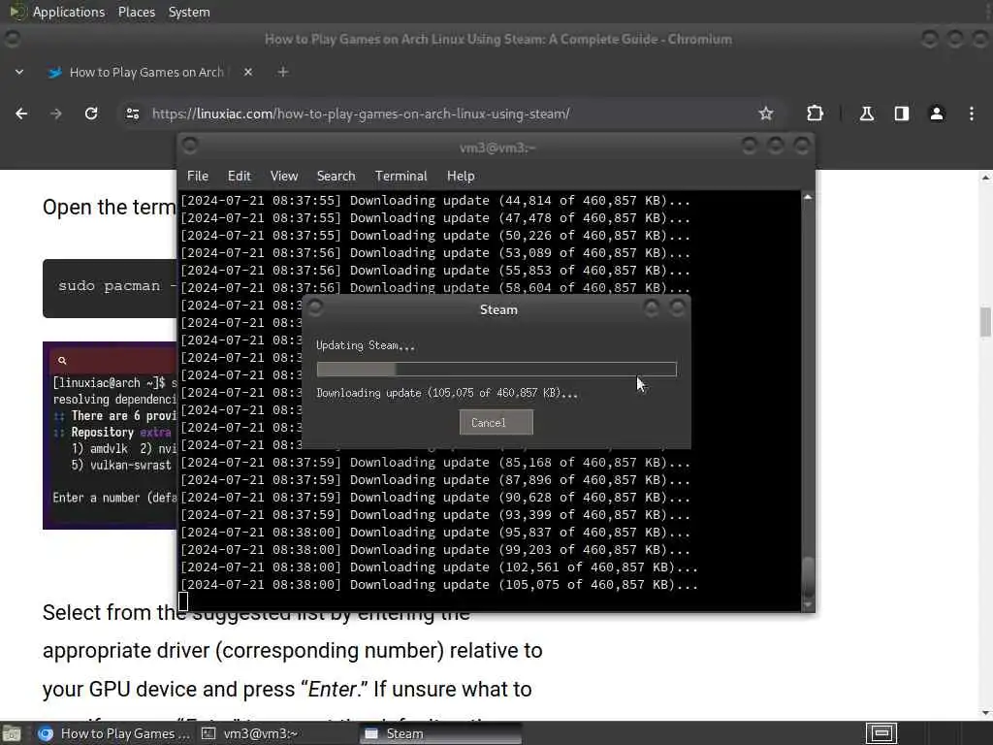The image size is (993, 745).
Task: Close the How to Play Games tab
Action: [x=248, y=72]
